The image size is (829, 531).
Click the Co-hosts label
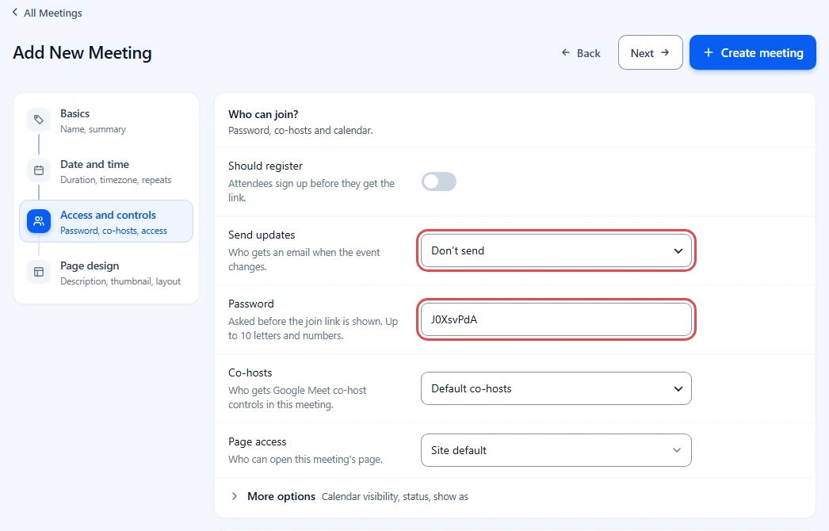pos(250,372)
